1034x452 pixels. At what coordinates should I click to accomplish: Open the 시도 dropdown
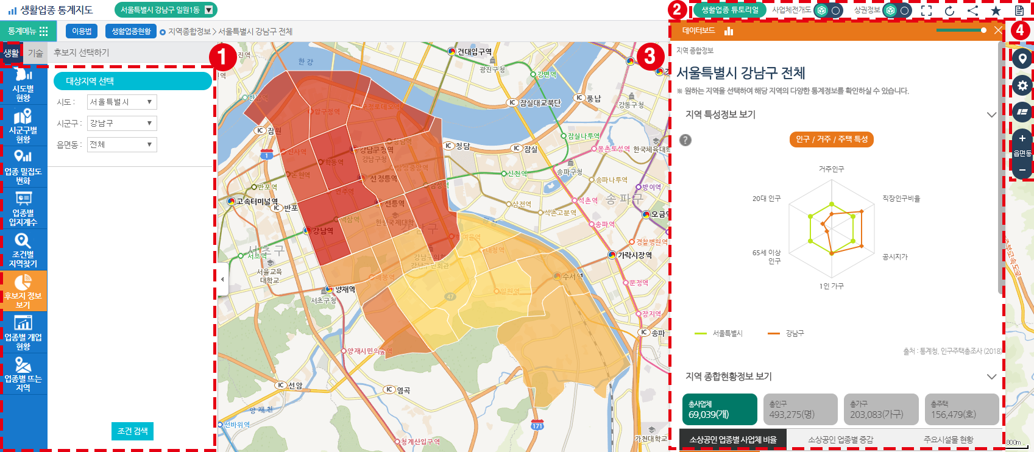click(x=122, y=102)
